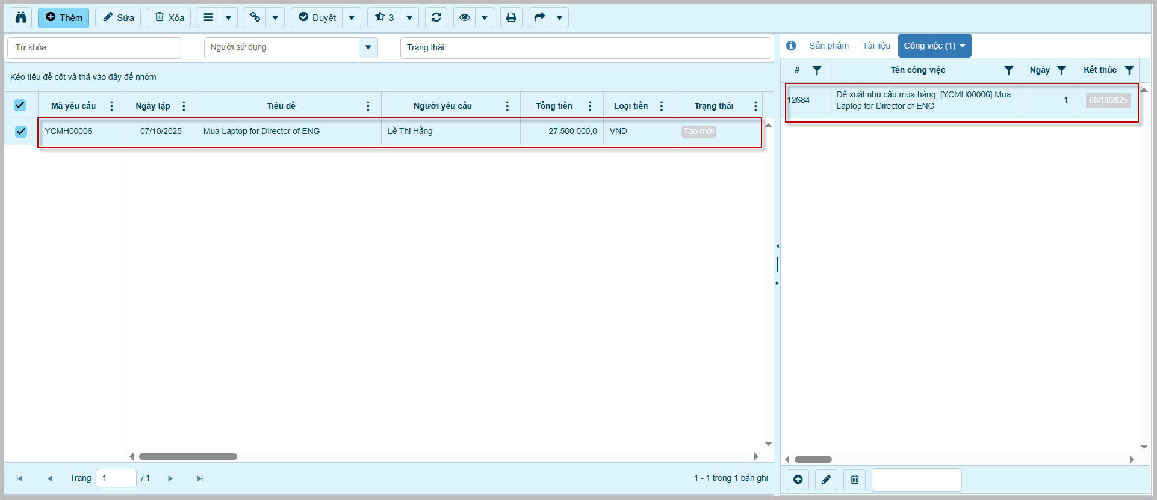Click the Thêm button
The height and width of the screenshot is (500, 1157).
coord(64,17)
